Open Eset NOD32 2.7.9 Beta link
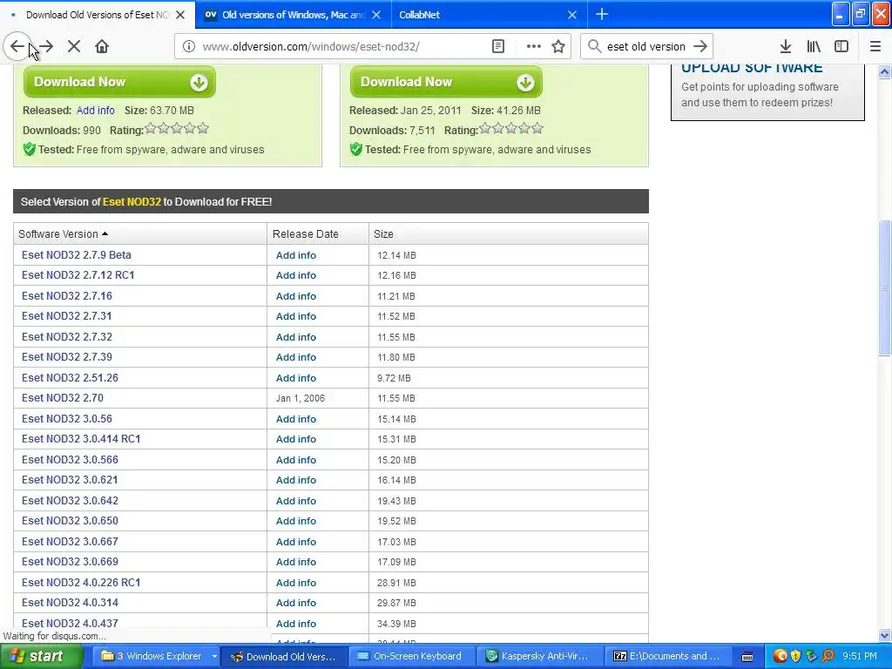This screenshot has height=669, width=892. point(77,255)
